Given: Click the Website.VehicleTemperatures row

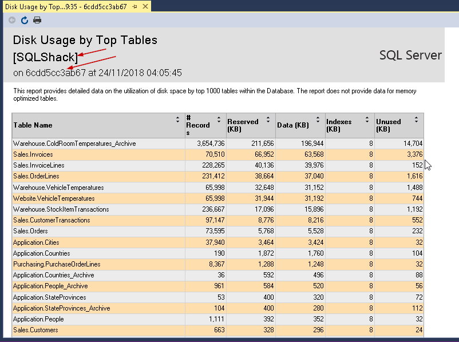Looking at the screenshot, I should tap(54, 198).
